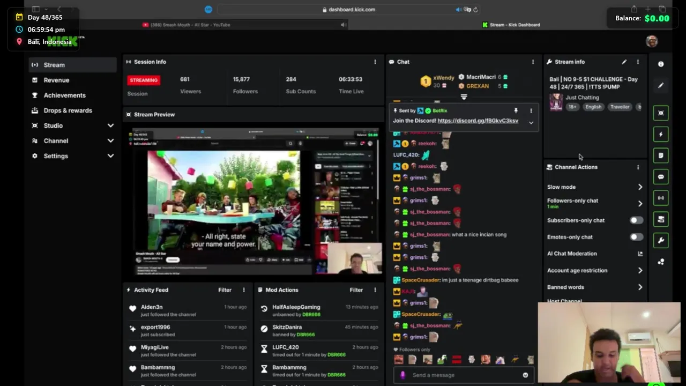The width and height of the screenshot is (686, 386).
Task: Reload the page with refresh icon
Action: click(x=475, y=10)
